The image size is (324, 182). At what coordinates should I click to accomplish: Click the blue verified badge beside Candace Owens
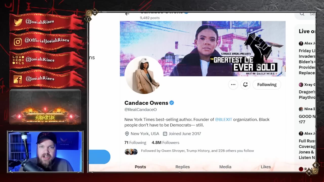[172, 103]
